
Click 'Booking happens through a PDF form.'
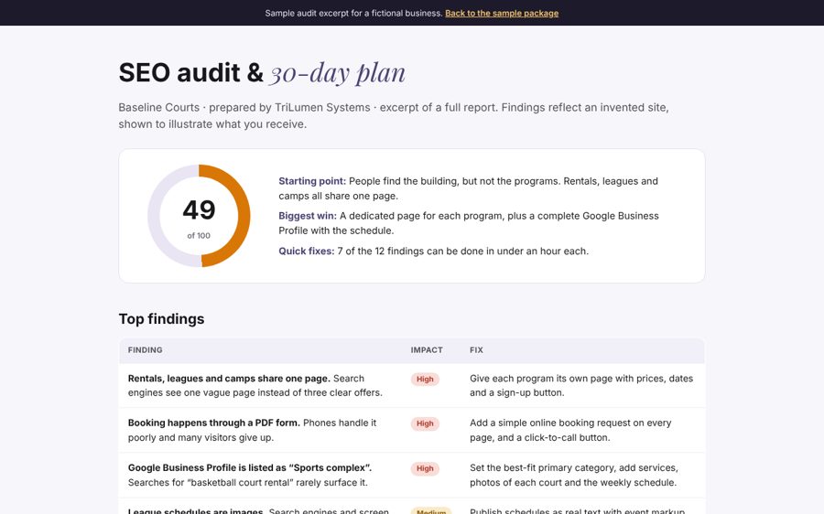(214, 423)
